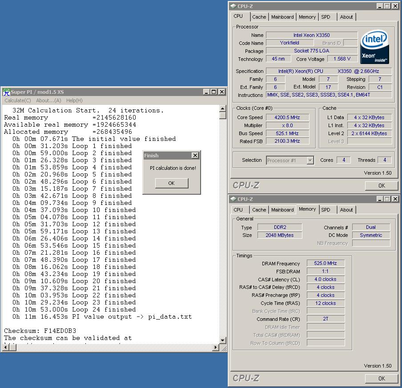Click the 525.1 MHz bus speed value

click(287, 133)
